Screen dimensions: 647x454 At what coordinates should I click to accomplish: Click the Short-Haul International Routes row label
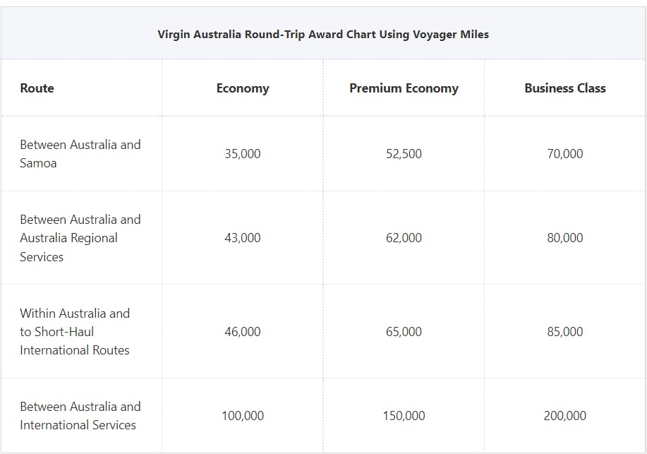pos(75,332)
